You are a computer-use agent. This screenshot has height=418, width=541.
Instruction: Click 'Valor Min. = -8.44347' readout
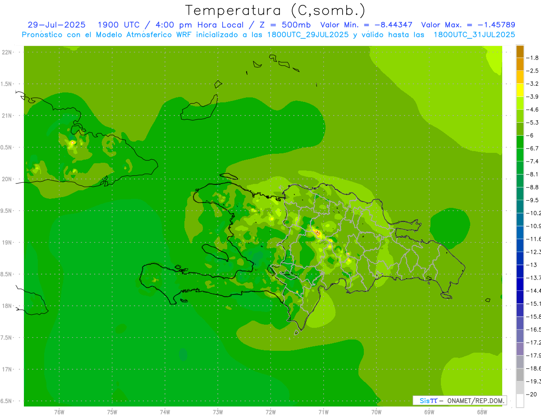[x=367, y=25]
